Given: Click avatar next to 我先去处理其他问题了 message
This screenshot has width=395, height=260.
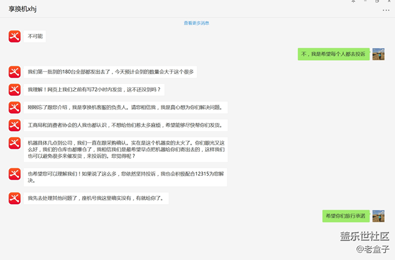Looking at the screenshot, I should click(15, 198).
